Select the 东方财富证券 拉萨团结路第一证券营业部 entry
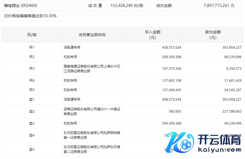245x159 pixels. [92, 135]
